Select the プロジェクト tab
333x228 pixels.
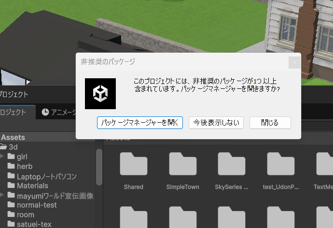pyautogui.click(x=14, y=112)
